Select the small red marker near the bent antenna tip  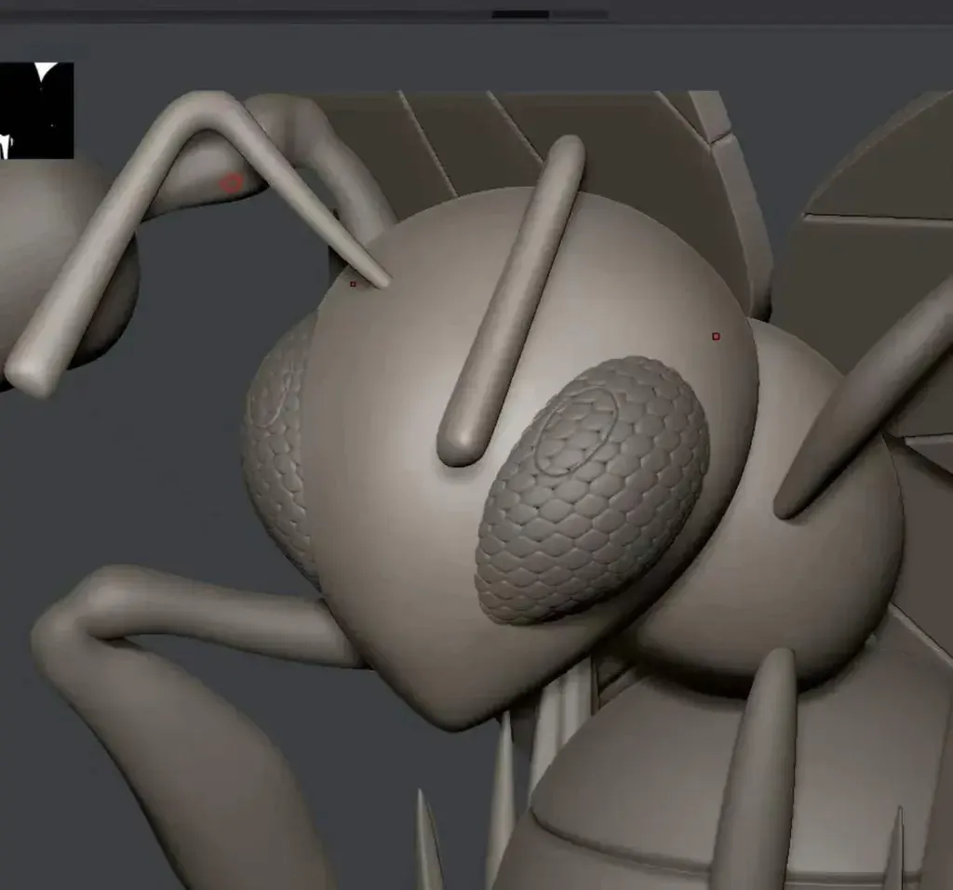(353, 284)
